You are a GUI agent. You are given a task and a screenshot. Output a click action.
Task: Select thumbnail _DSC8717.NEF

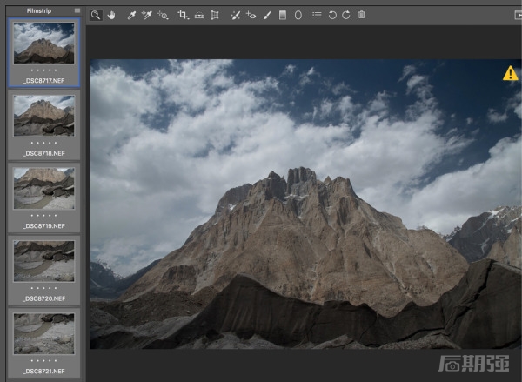coord(44,44)
